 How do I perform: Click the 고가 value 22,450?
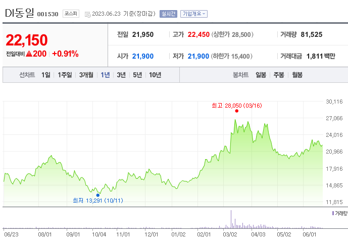[x=198, y=35]
